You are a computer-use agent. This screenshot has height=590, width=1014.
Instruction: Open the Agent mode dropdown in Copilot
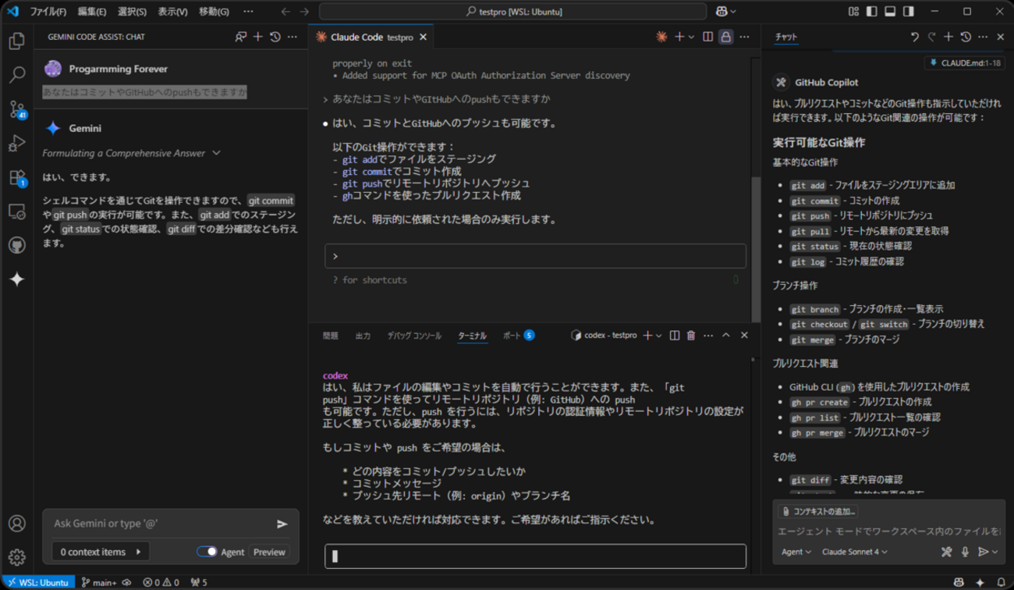pyautogui.click(x=796, y=552)
